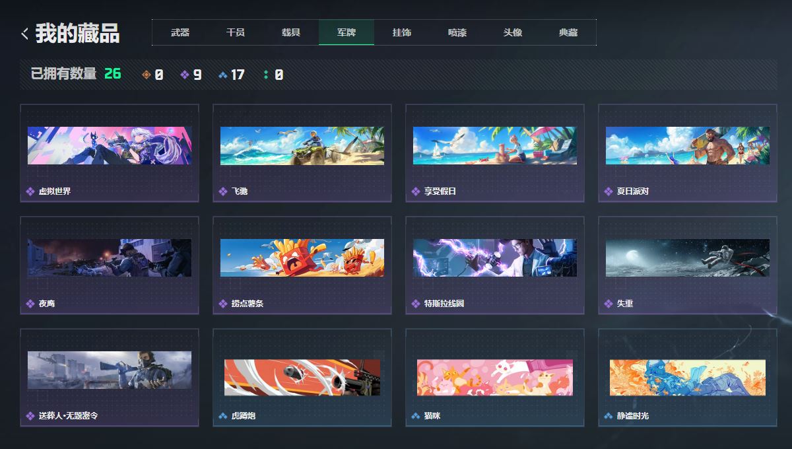
Task: Click the purple rarity icon beside 虚拟世界
Action: point(30,191)
